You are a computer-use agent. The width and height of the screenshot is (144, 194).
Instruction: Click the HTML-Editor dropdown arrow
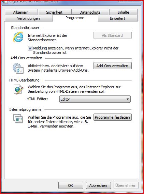coord(128,99)
